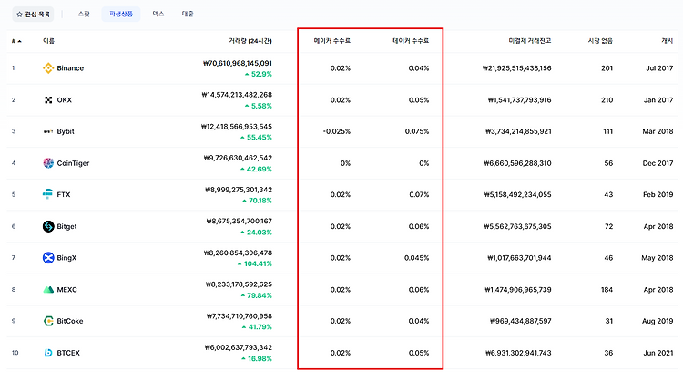Image resolution: width=683 pixels, height=372 pixels.
Task: Sort by 시장 없음 column header
Action: click(600, 41)
